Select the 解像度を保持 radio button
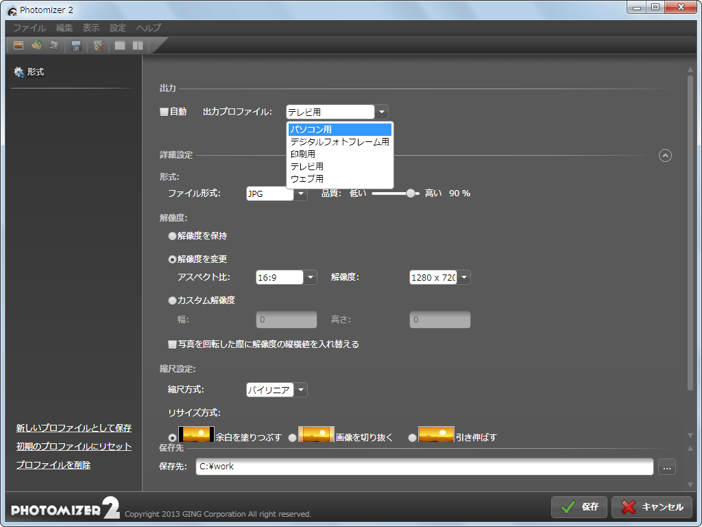This screenshot has height=527, width=702. pos(172,236)
